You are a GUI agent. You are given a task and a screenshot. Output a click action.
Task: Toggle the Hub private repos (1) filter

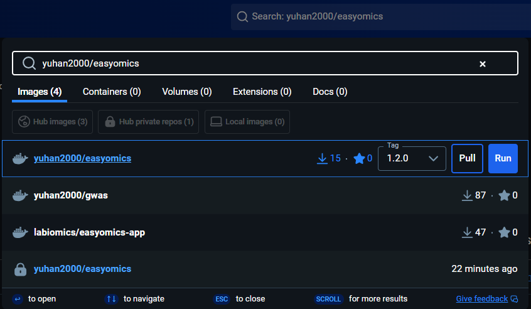pos(148,122)
